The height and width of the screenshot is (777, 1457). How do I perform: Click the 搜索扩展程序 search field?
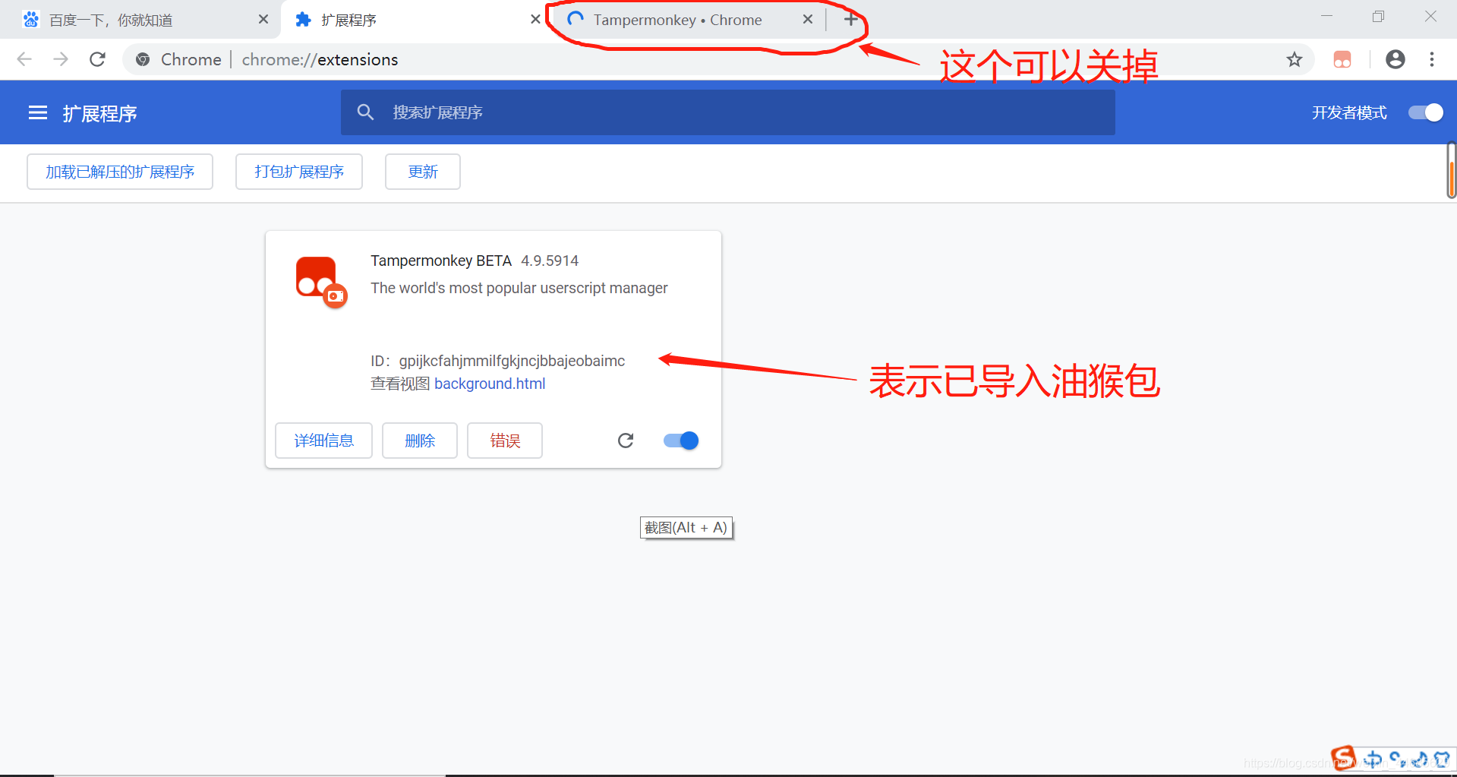pyautogui.click(x=728, y=112)
